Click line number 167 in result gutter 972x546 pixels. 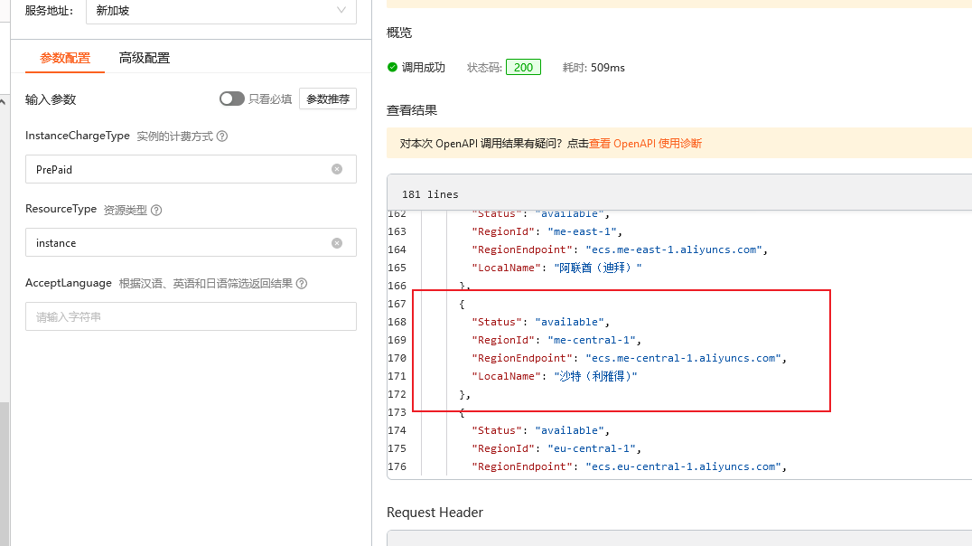click(x=397, y=304)
